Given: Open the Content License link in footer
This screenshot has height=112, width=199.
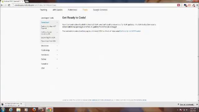Looking at the screenshot, I should point(141,100).
